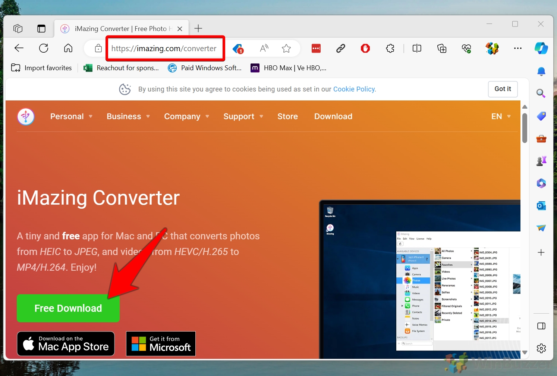Viewport: 557px width, 376px height.
Task: Add this page to favorites with the star icon
Action: (286, 48)
